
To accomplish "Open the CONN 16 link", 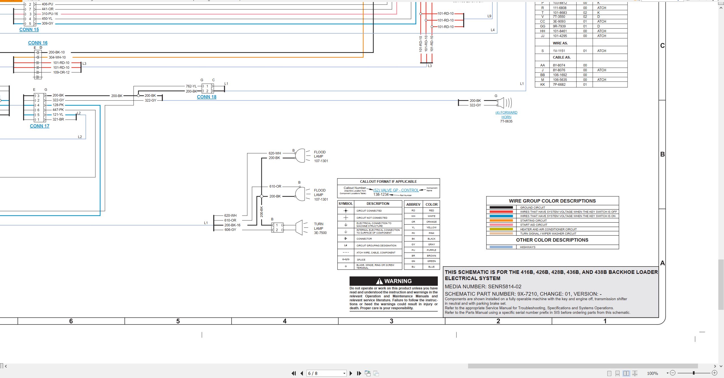I will [38, 43].
